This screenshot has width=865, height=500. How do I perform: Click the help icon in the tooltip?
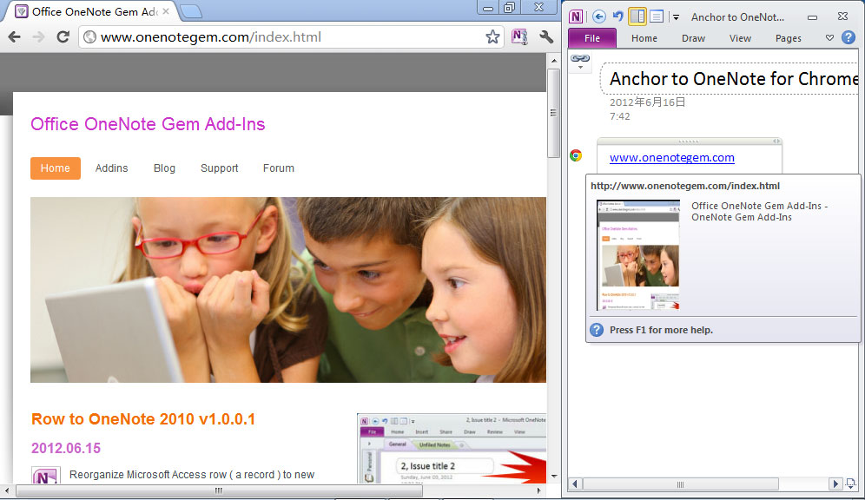[597, 330]
